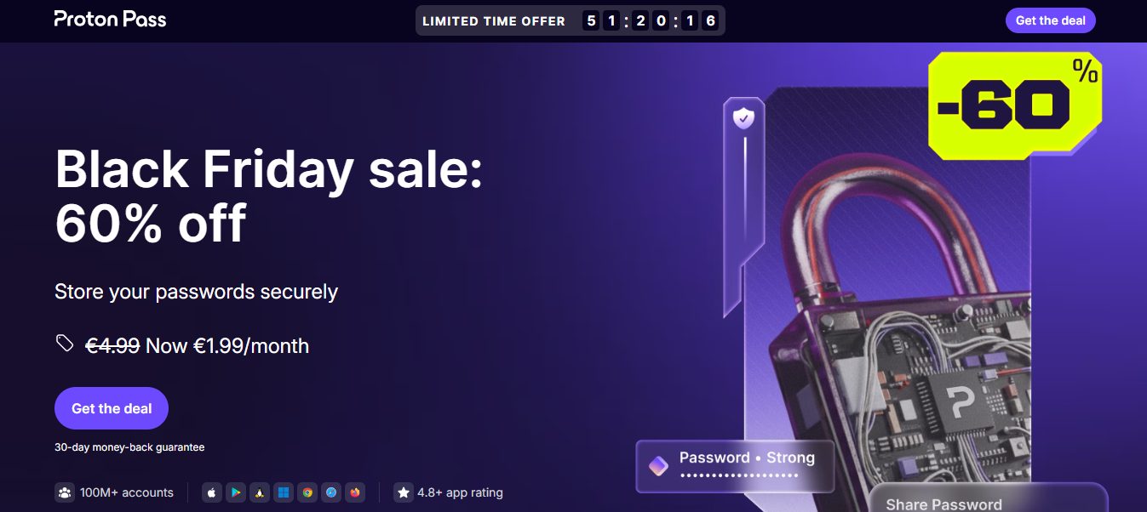Viewport: 1147px width, 512px height.
Task: Click the yellow -60% discount badge
Action: [x=1014, y=105]
